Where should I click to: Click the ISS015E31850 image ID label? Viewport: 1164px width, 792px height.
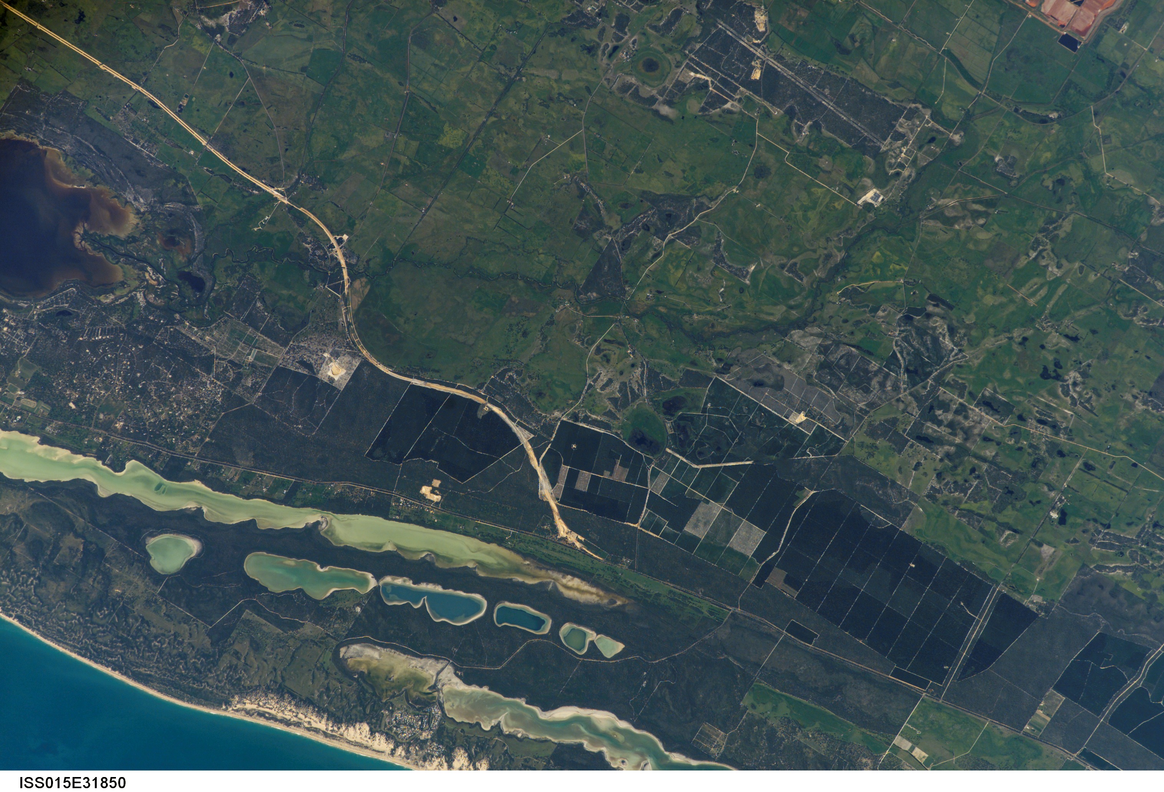73,782
